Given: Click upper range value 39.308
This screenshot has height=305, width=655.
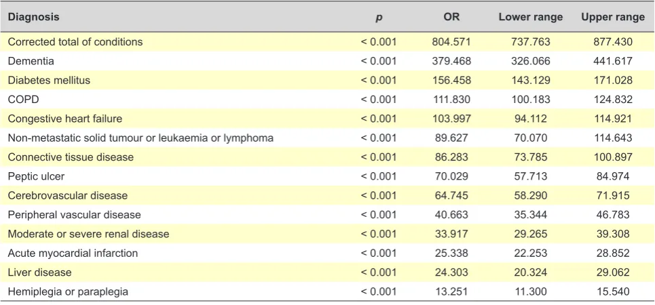Looking at the screenshot, I should pos(613,234).
